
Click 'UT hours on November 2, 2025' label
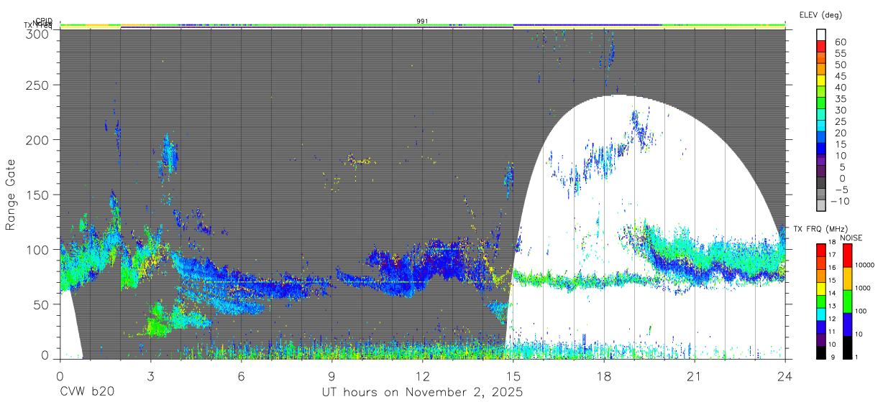[x=422, y=393]
